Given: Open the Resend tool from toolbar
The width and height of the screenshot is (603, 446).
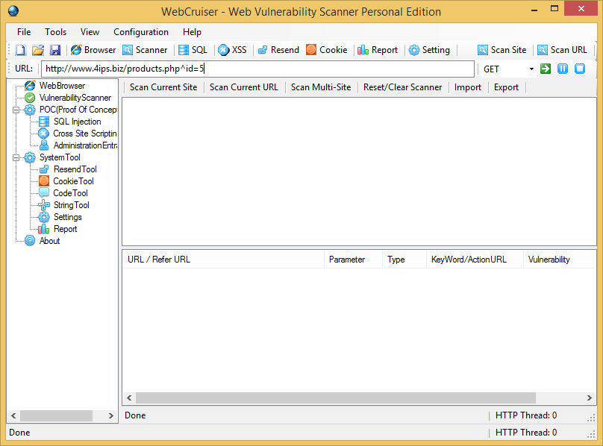Looking at the screenshot, I should pos(278,50).
